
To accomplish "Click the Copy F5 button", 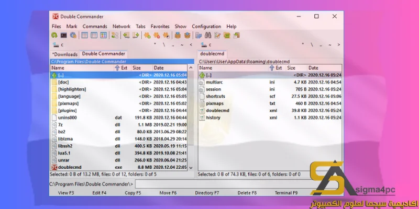I will (x=133, y=193).
